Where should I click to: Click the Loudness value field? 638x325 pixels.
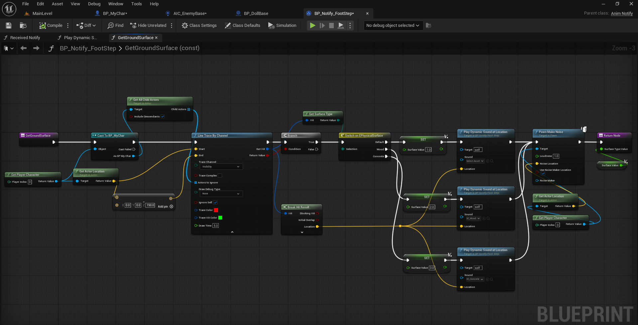[556, 156]
